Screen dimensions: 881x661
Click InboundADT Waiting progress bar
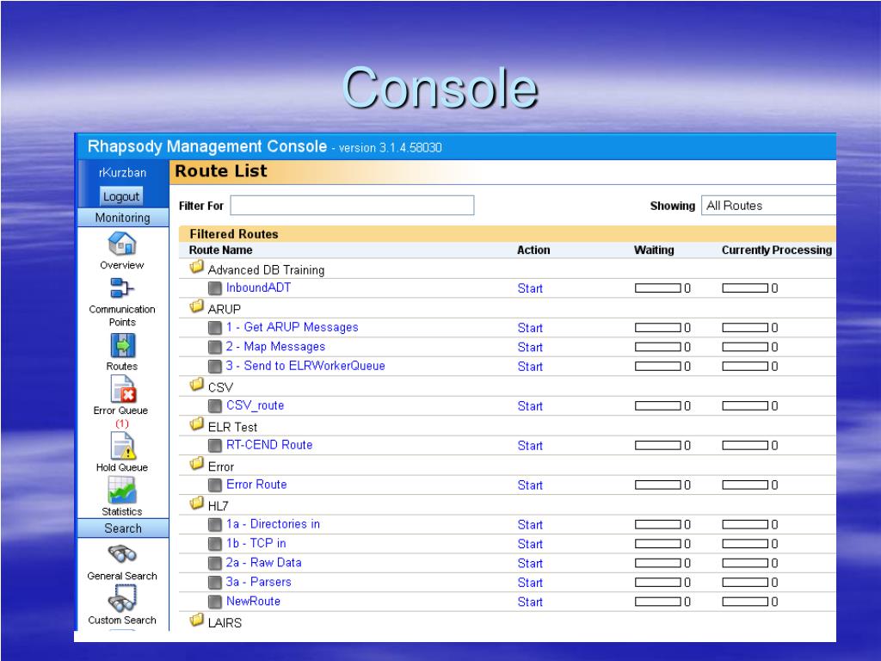click(658, 288)
